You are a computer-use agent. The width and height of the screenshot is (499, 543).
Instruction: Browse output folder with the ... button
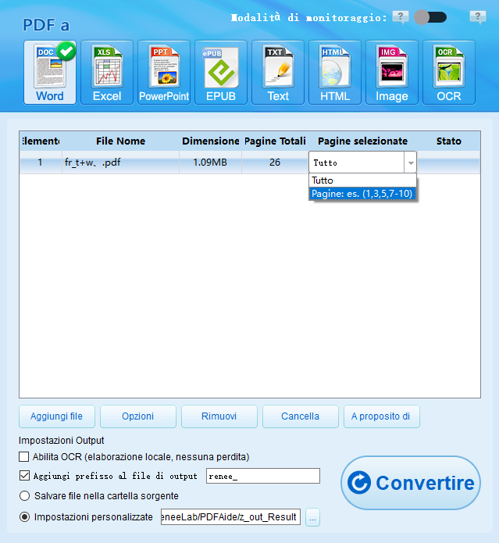pyautogui.click(x=312, y=517)
